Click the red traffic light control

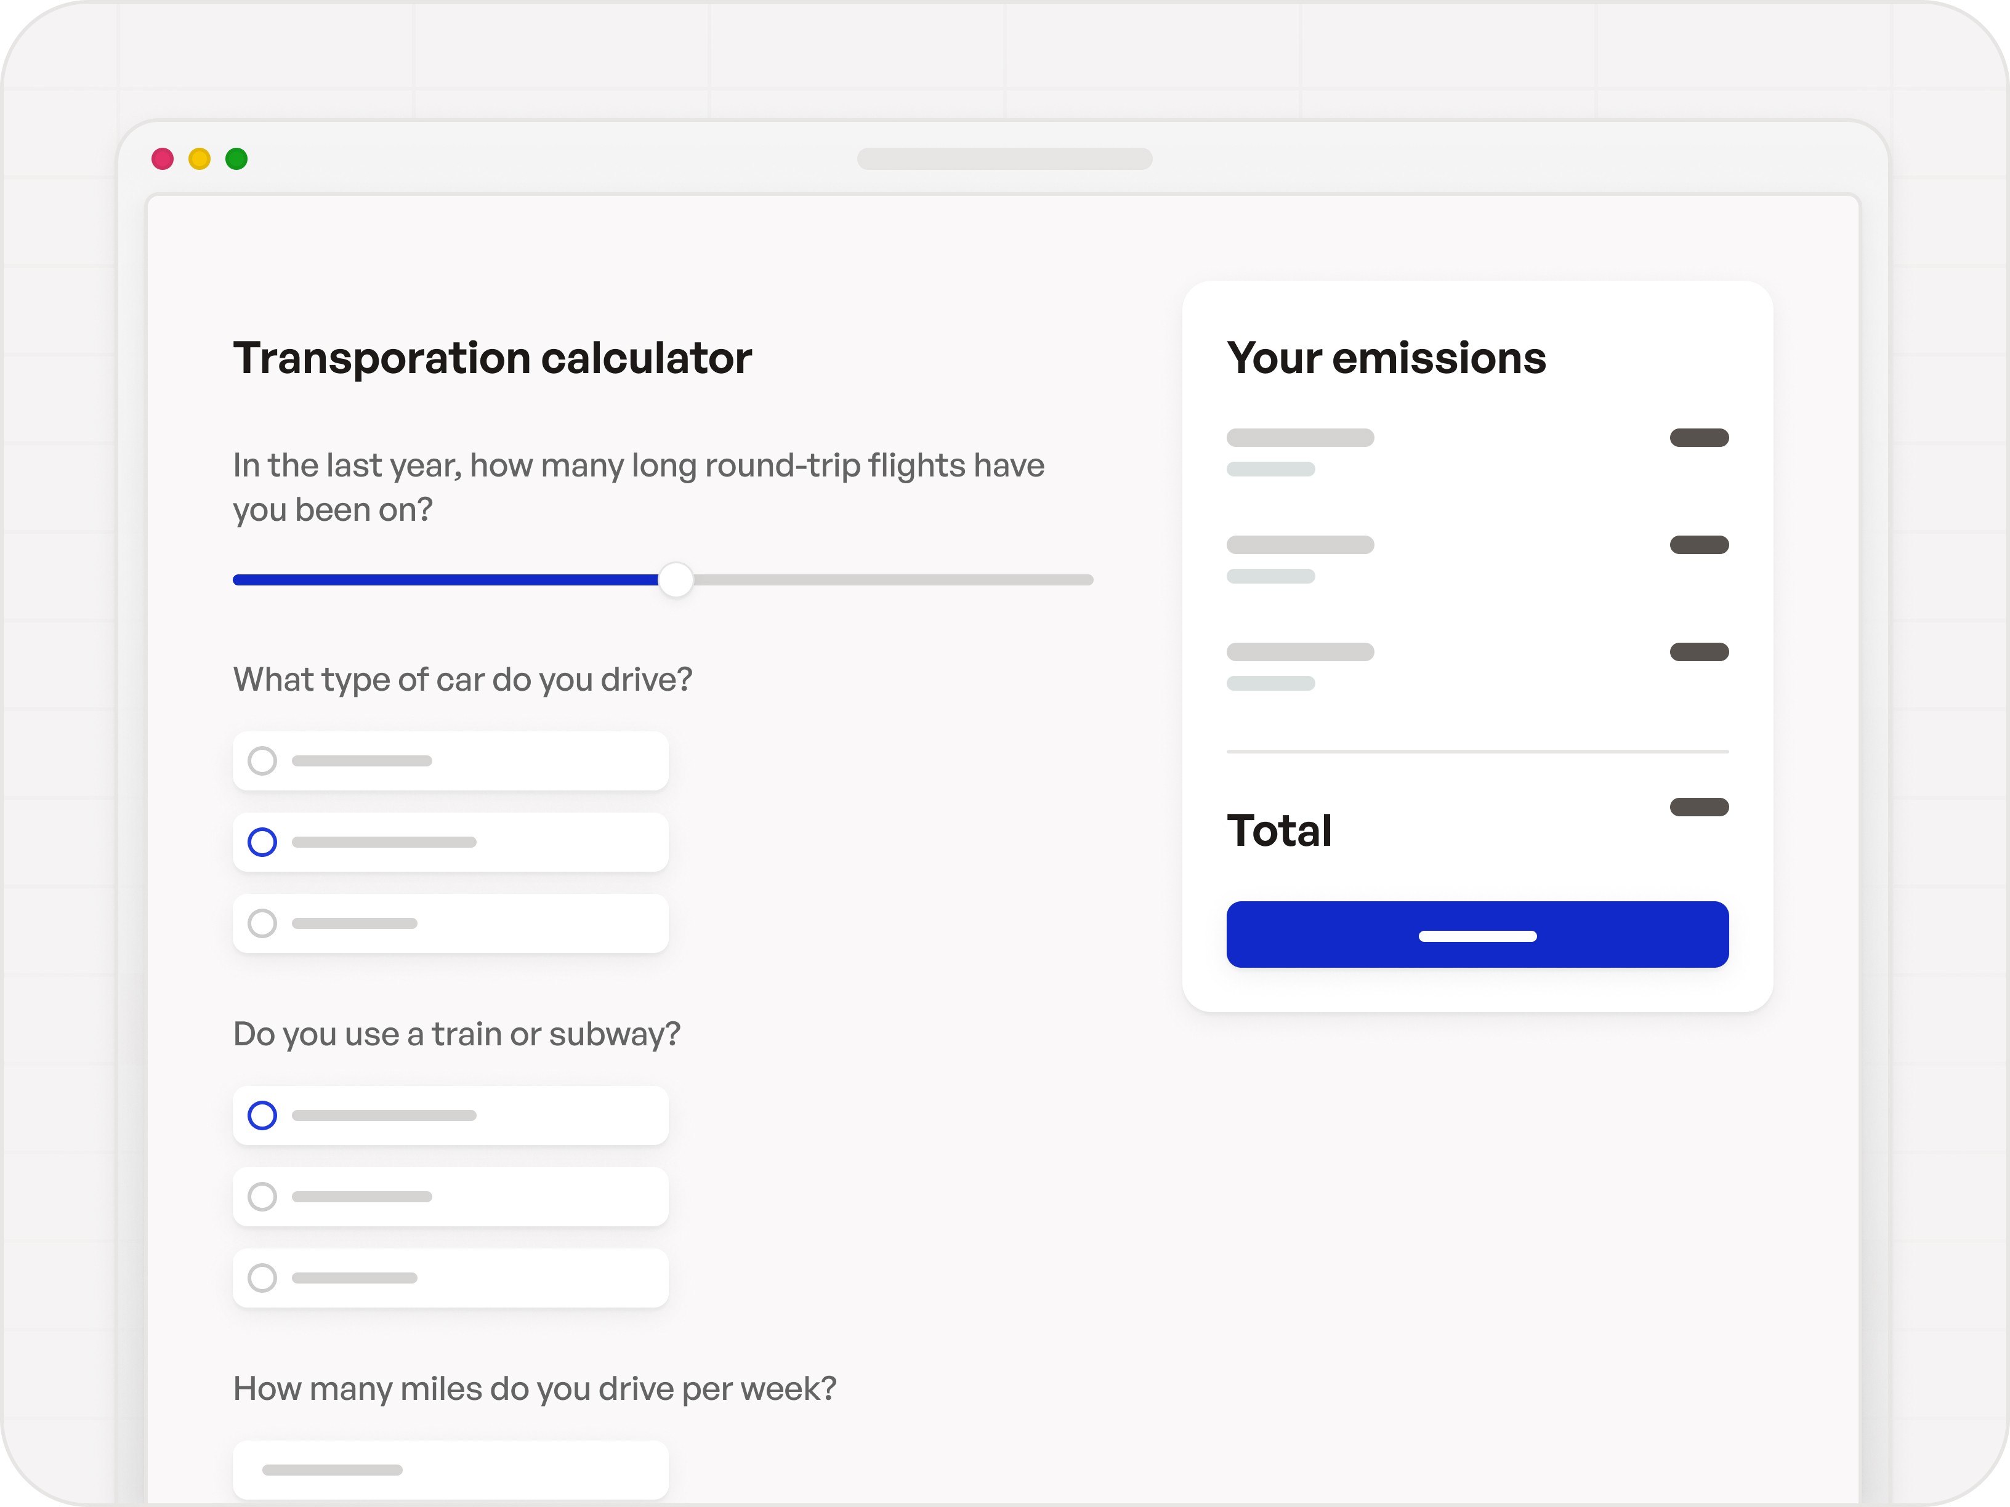(162, 159)
